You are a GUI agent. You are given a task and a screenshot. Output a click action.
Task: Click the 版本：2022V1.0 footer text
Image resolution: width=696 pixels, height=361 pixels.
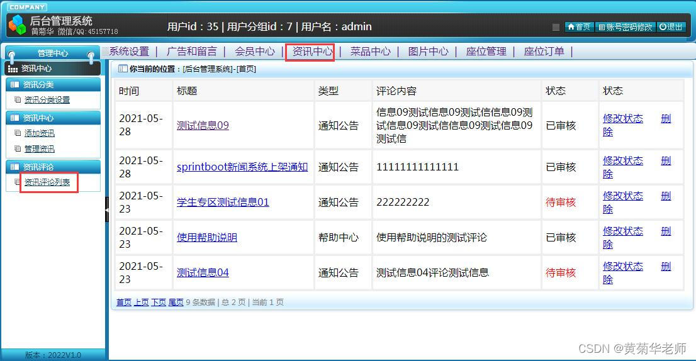click(53, 355)
